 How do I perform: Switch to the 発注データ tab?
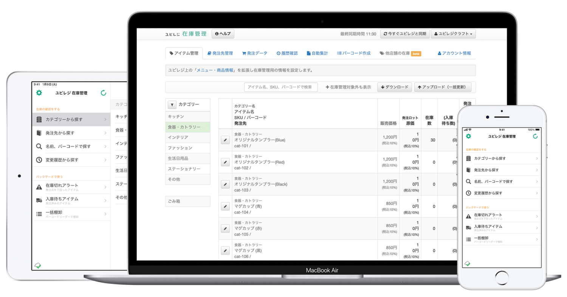254,53
